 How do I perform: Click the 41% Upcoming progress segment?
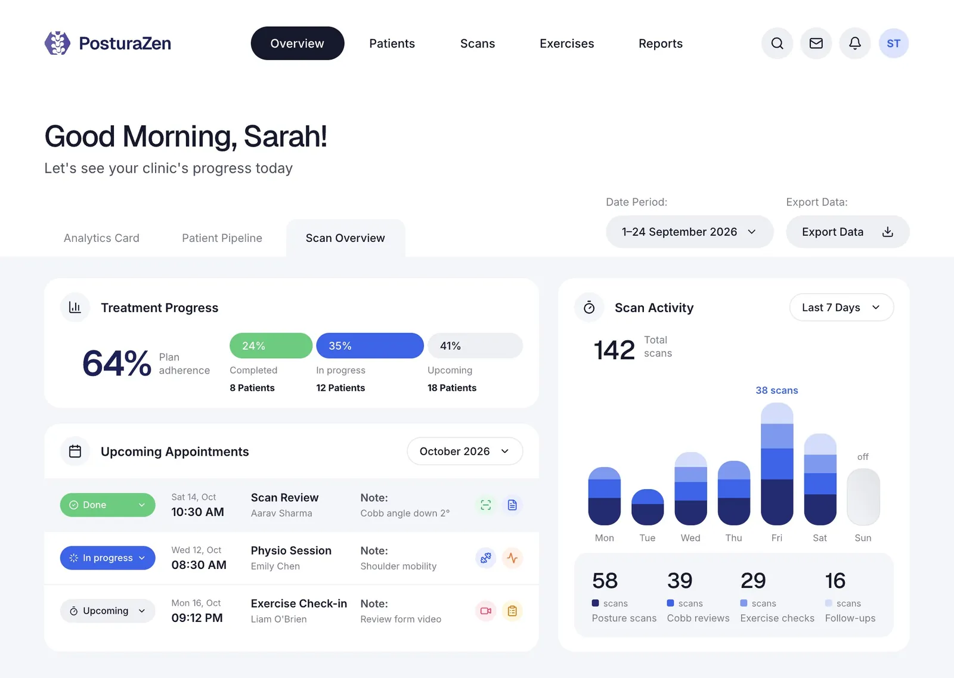coord(475,346)
